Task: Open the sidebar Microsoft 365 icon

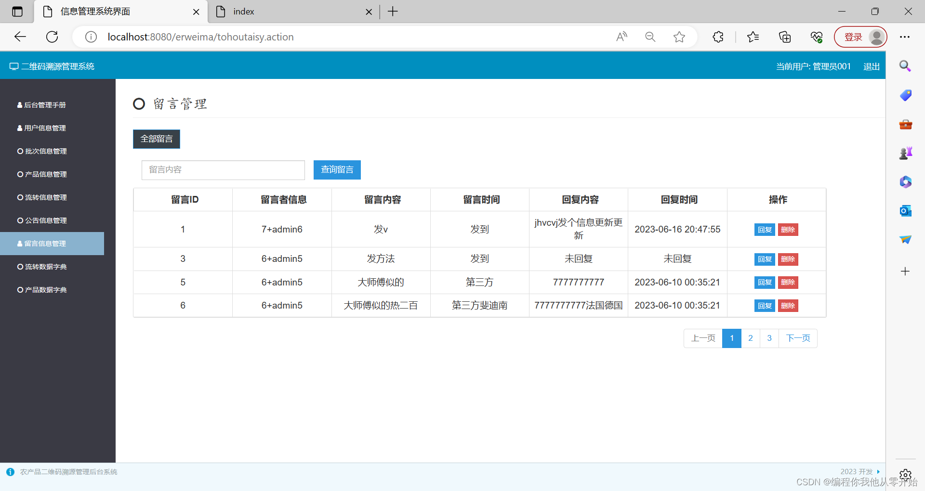Action: pyautogui.click(x=905, y=182)
